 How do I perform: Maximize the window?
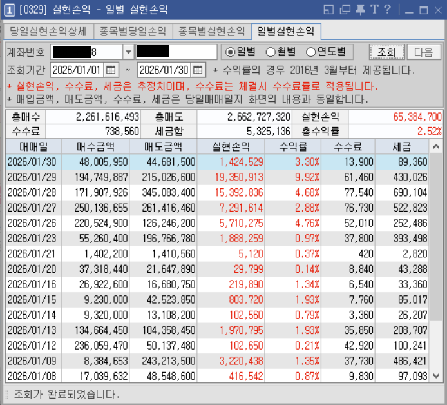pos(424,10)
